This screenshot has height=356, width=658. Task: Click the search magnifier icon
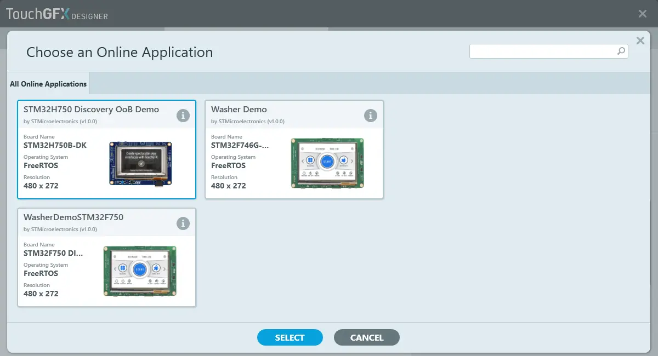621,51
